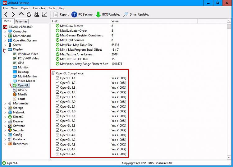Click the Security shield icon
Viewport: 233px width, 167px height.
click(x=10, y=130)
